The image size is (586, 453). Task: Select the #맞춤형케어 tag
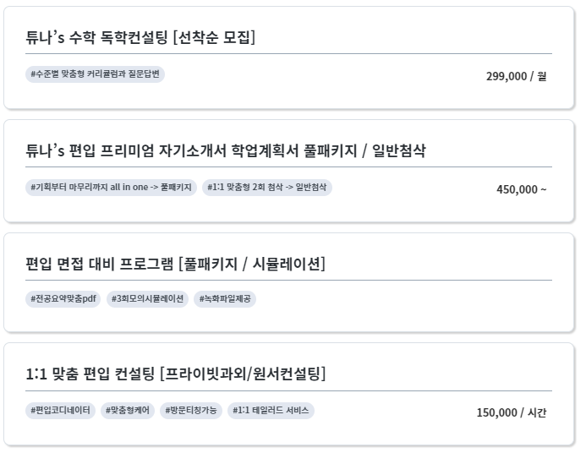click(x=128, y=411)
